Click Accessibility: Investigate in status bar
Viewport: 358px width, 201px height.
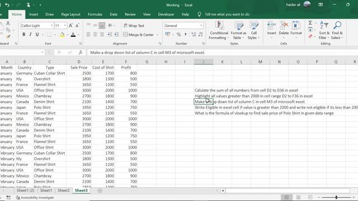coord(35,198)
